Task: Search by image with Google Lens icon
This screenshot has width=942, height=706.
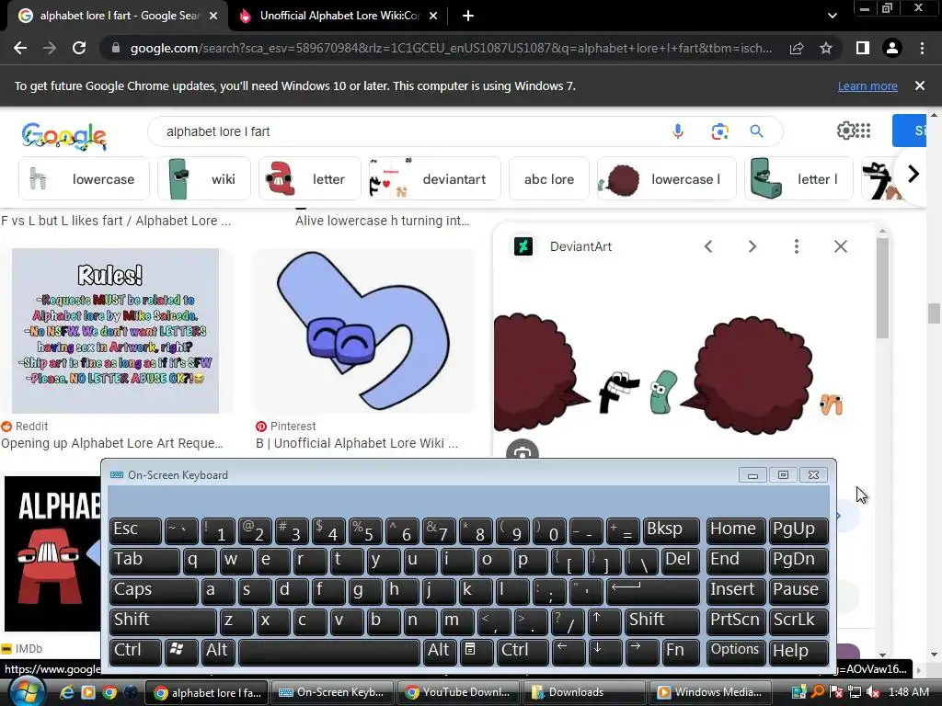Action: 719,131
